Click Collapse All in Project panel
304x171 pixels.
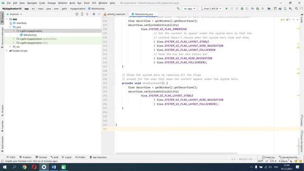coord(87,14)
